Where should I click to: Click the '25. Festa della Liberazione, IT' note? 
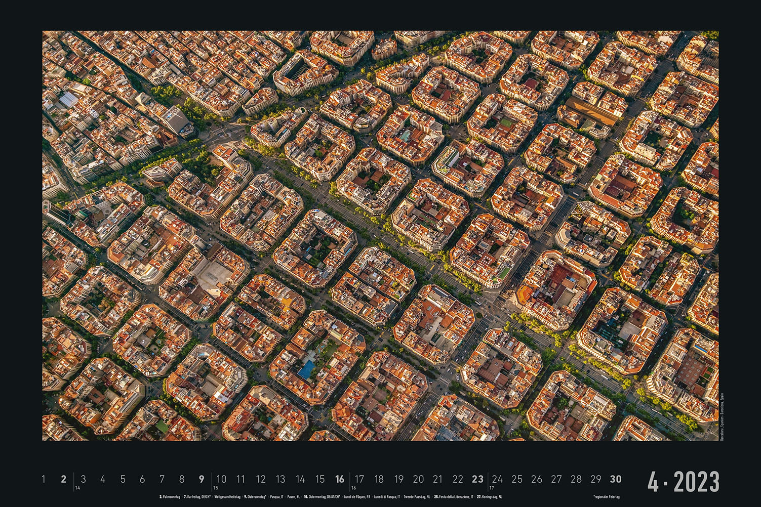tap(453, 497)
